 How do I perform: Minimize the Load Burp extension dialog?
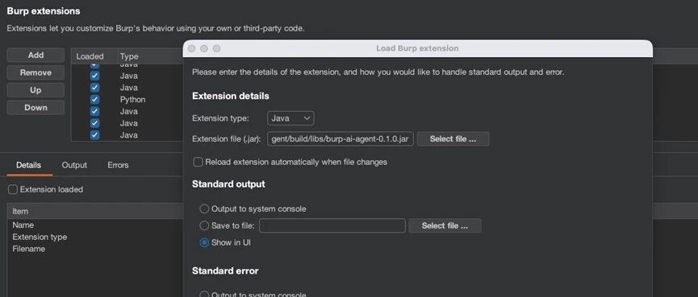(x=204, y=48)
